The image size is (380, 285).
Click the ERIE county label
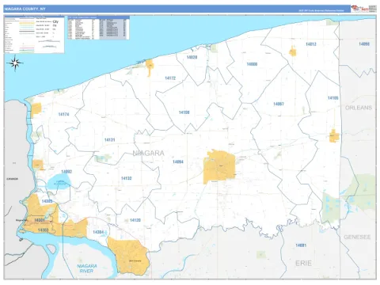click(x=303, y=263)
